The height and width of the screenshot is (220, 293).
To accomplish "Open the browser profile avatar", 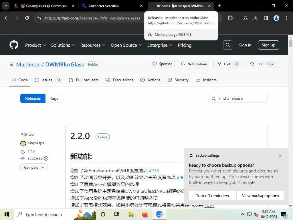I will click(x=276, y=18).
